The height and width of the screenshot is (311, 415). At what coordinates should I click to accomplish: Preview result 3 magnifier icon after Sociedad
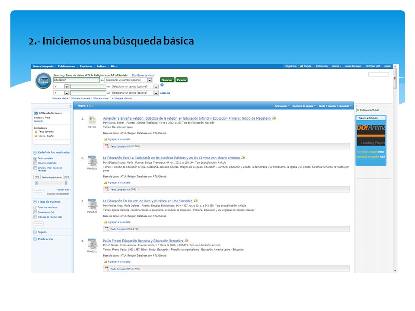coord(195,201)
